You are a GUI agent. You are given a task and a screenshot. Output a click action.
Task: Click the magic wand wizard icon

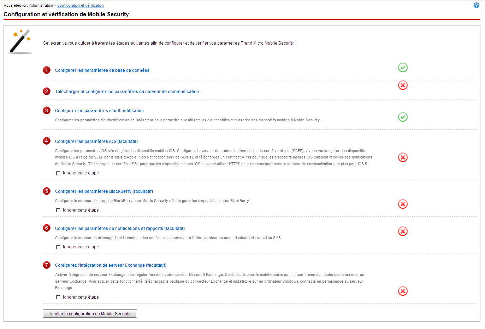[x=20, y=42]
